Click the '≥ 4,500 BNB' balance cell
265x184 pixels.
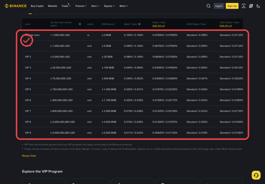109,122
